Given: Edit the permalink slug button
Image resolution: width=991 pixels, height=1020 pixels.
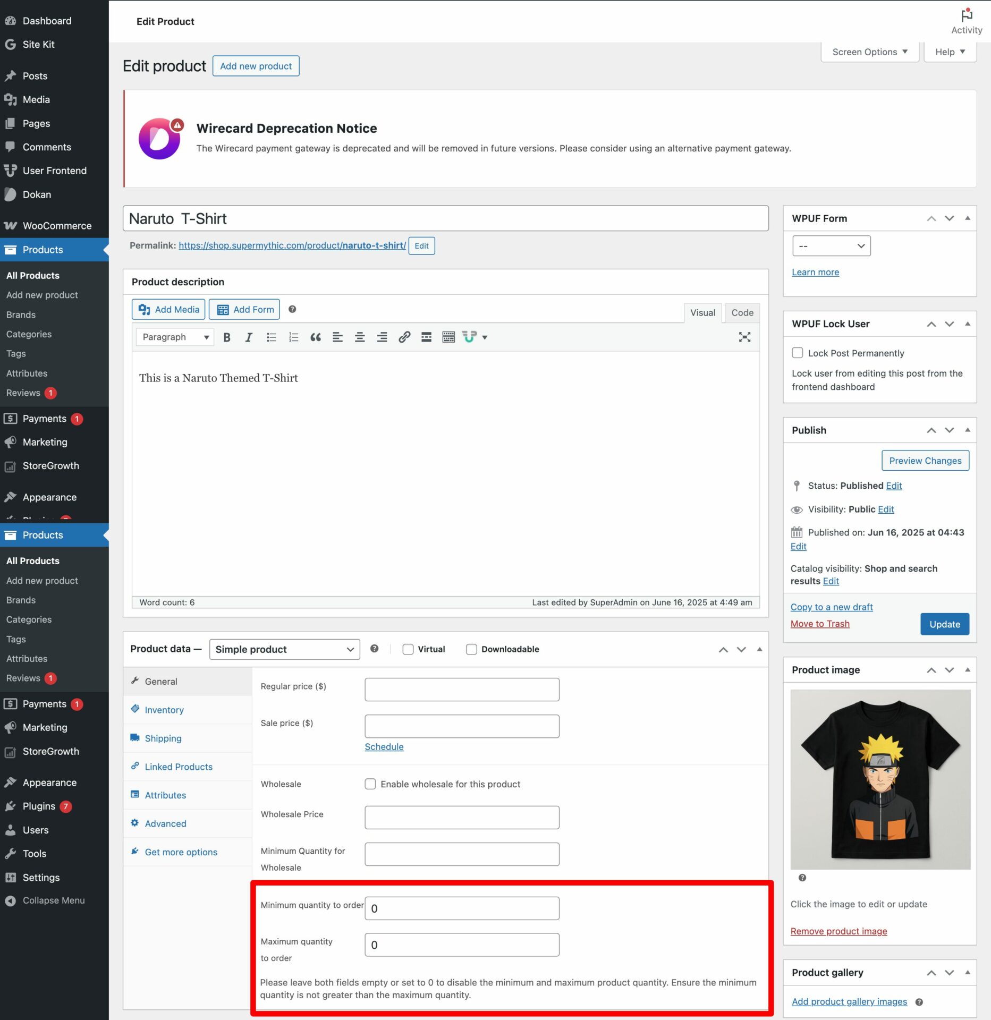Looking at the screenshot, I should (421, 246).
